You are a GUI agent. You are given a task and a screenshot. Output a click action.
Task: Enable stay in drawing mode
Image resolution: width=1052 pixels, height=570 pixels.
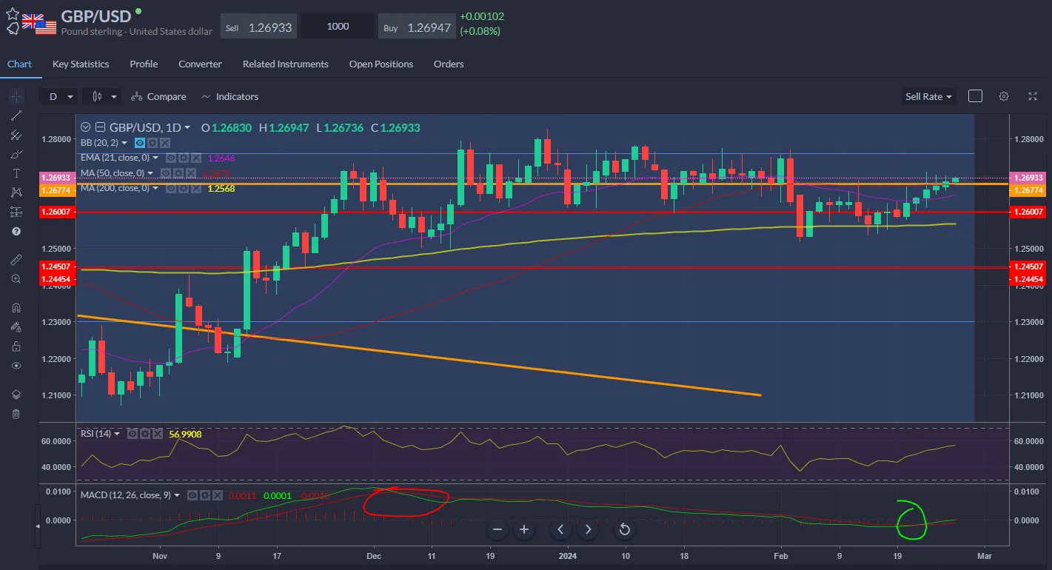(x=16, y=326)
